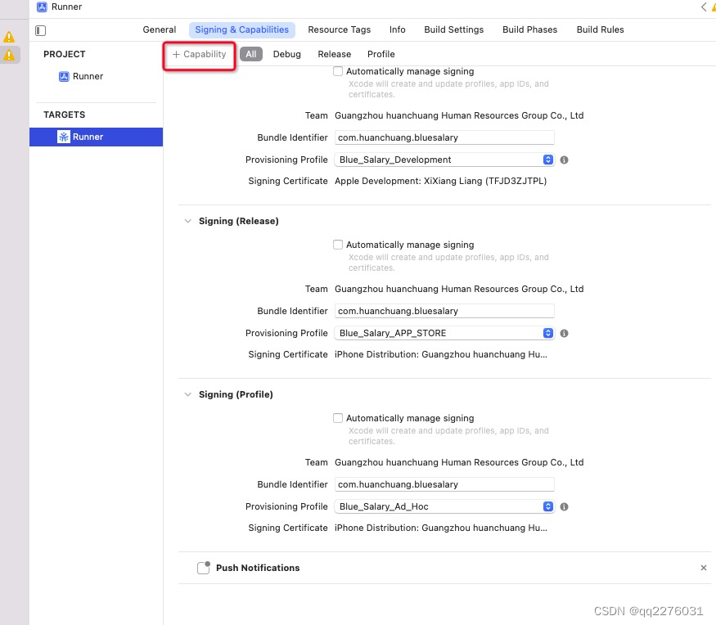This screenshot has width=716, height=625.
Task: Click the Push Notifications capability icon
Action: 204,568
